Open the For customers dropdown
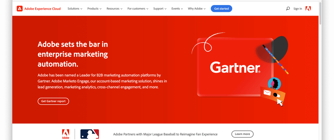Image resolution: width=334 pixels, height=140 pixels. pyautogui.click(x=138, y=9)
